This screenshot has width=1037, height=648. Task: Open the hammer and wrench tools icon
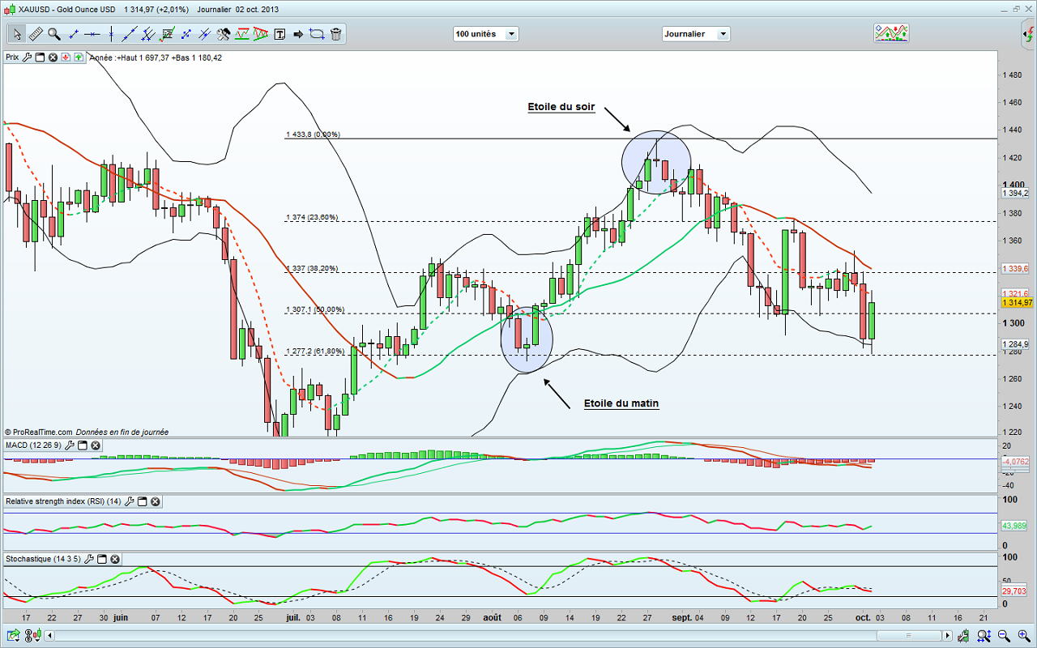pos(224,34)
